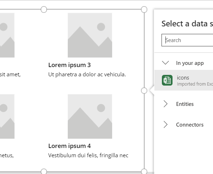This screenshot has width=213, height=174.
Task: Click the partially visible top-left image placeholder
Action: pyautogui.click(x=7, y=35)
